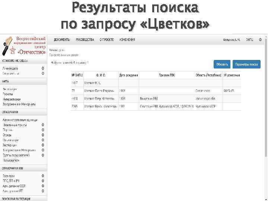
Task: Click the Обновить button
Action: tap(222, 64)
